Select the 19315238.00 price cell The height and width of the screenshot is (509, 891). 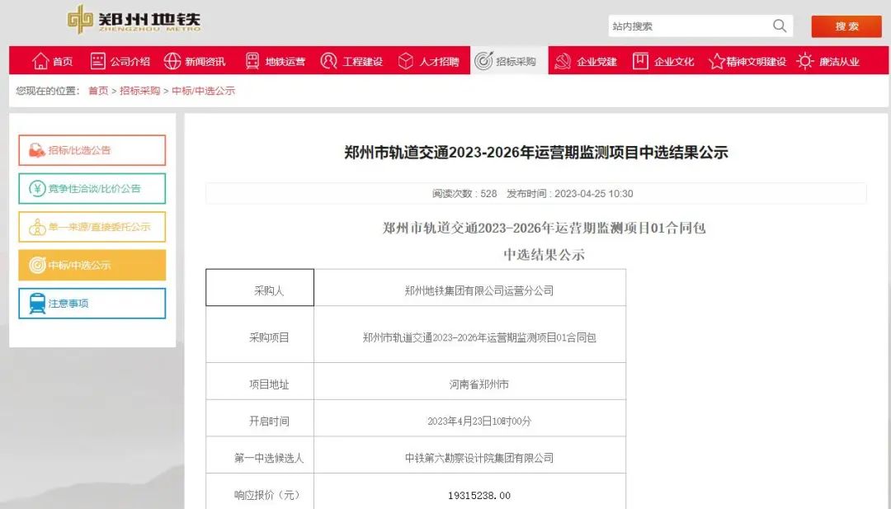click(470, 492)
